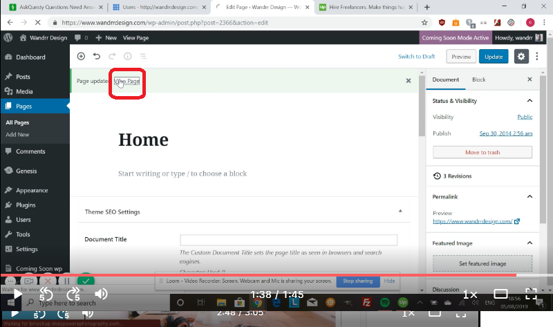Image resolution: width=553 pixels, height=327 pixels.
Task: Open Posts in the WordPress sidebar
Action: tap(23, 77)
